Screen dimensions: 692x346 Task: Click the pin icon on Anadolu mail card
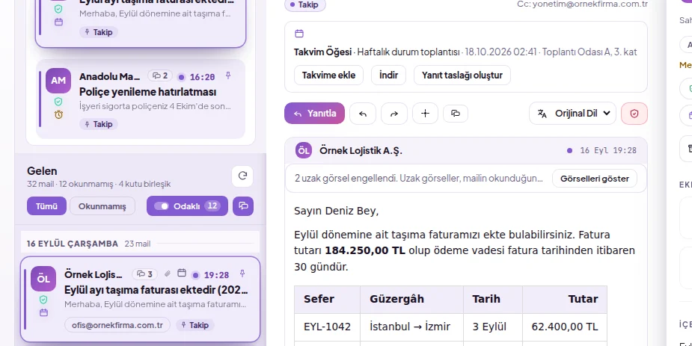pos(228,75)
